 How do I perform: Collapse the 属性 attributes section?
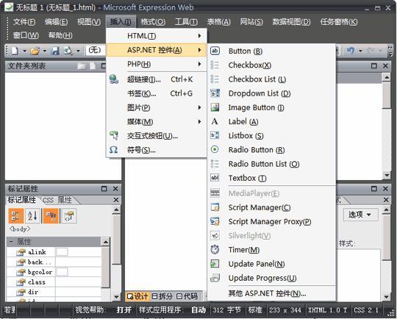[x=11, y=242]
